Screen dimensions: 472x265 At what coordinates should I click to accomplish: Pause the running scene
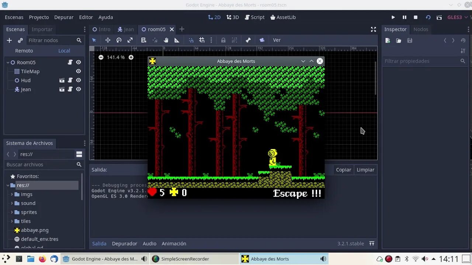pyautogui.click(x=405, y=17)
